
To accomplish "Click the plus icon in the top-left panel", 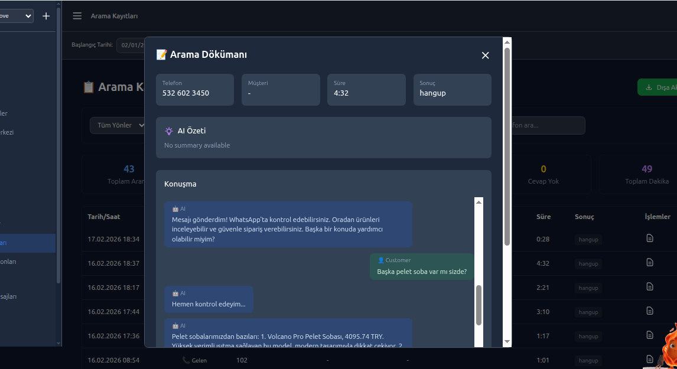I will pyautogui.click(x=45, y=16).
